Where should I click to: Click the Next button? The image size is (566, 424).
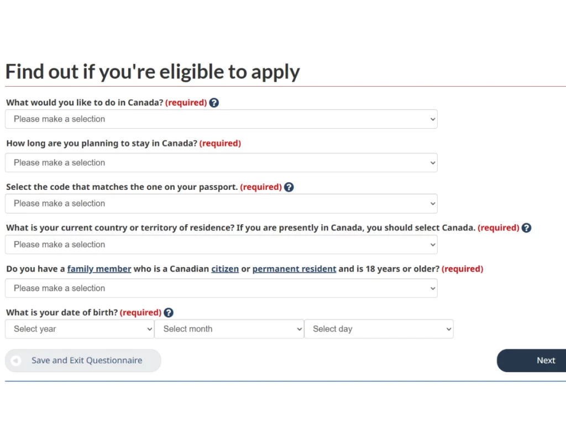(545, 361)
